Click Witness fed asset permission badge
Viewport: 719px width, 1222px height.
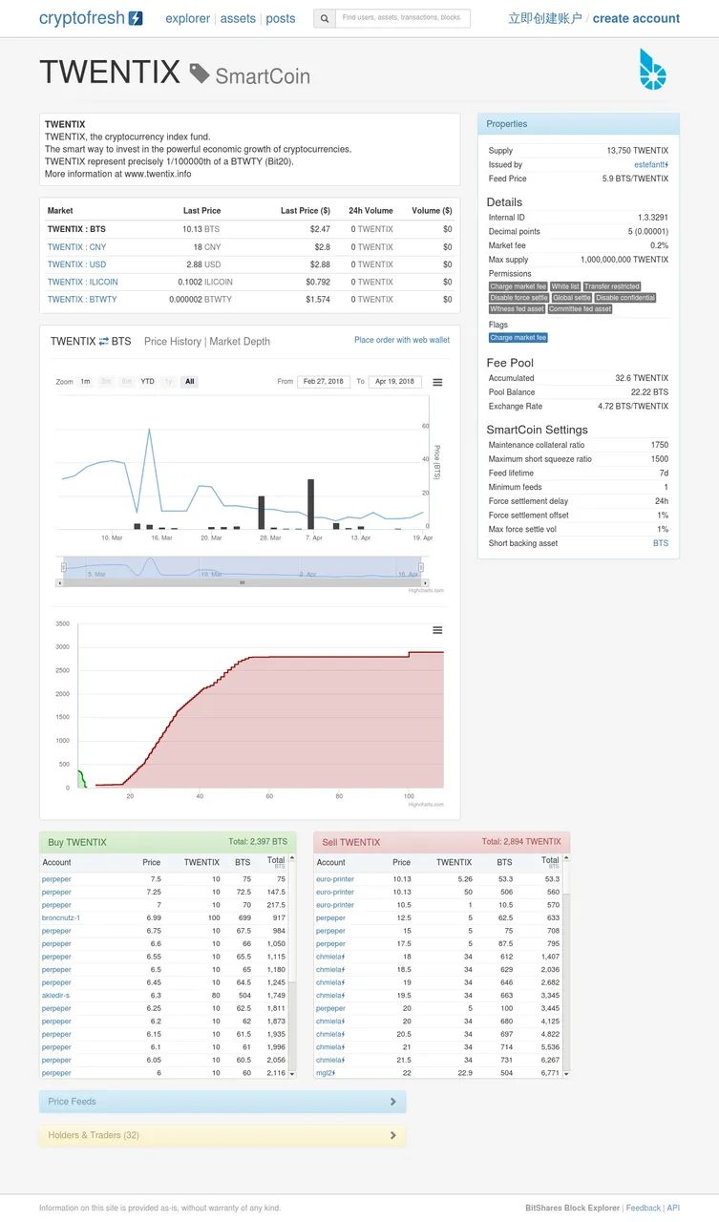click(517, 309)
